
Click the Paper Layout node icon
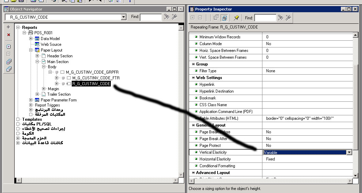(x=37, y=50)
